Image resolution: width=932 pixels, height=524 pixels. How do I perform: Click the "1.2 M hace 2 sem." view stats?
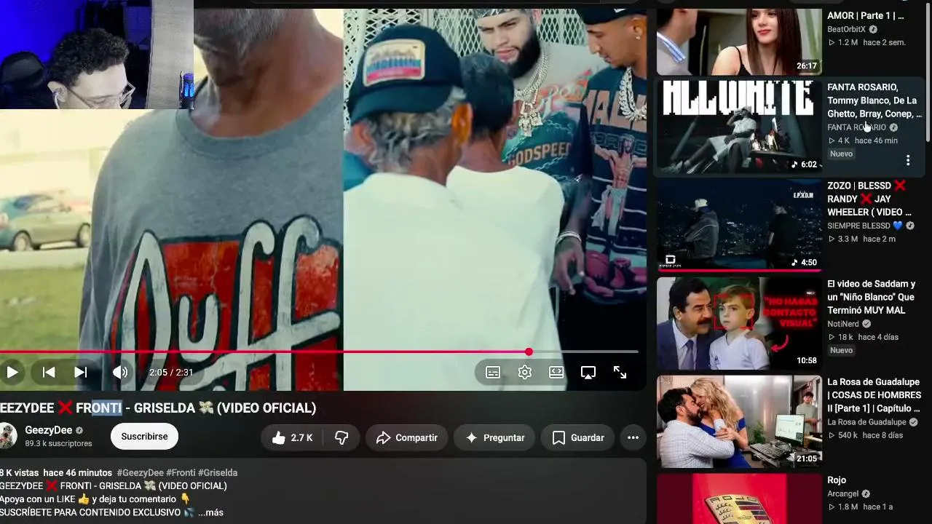[x=866, y=42]
